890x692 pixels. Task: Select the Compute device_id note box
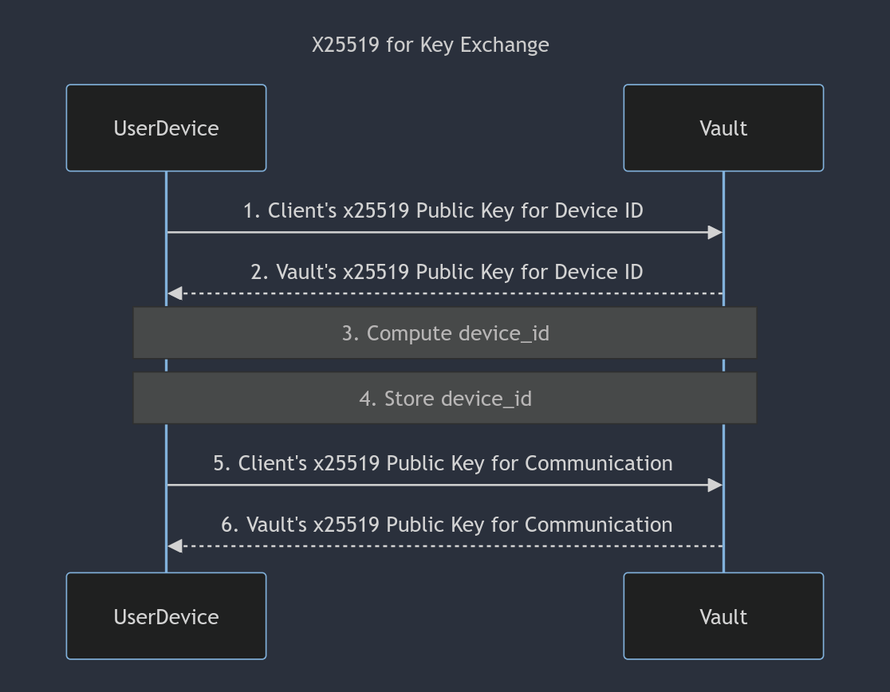tap(445, 333)
